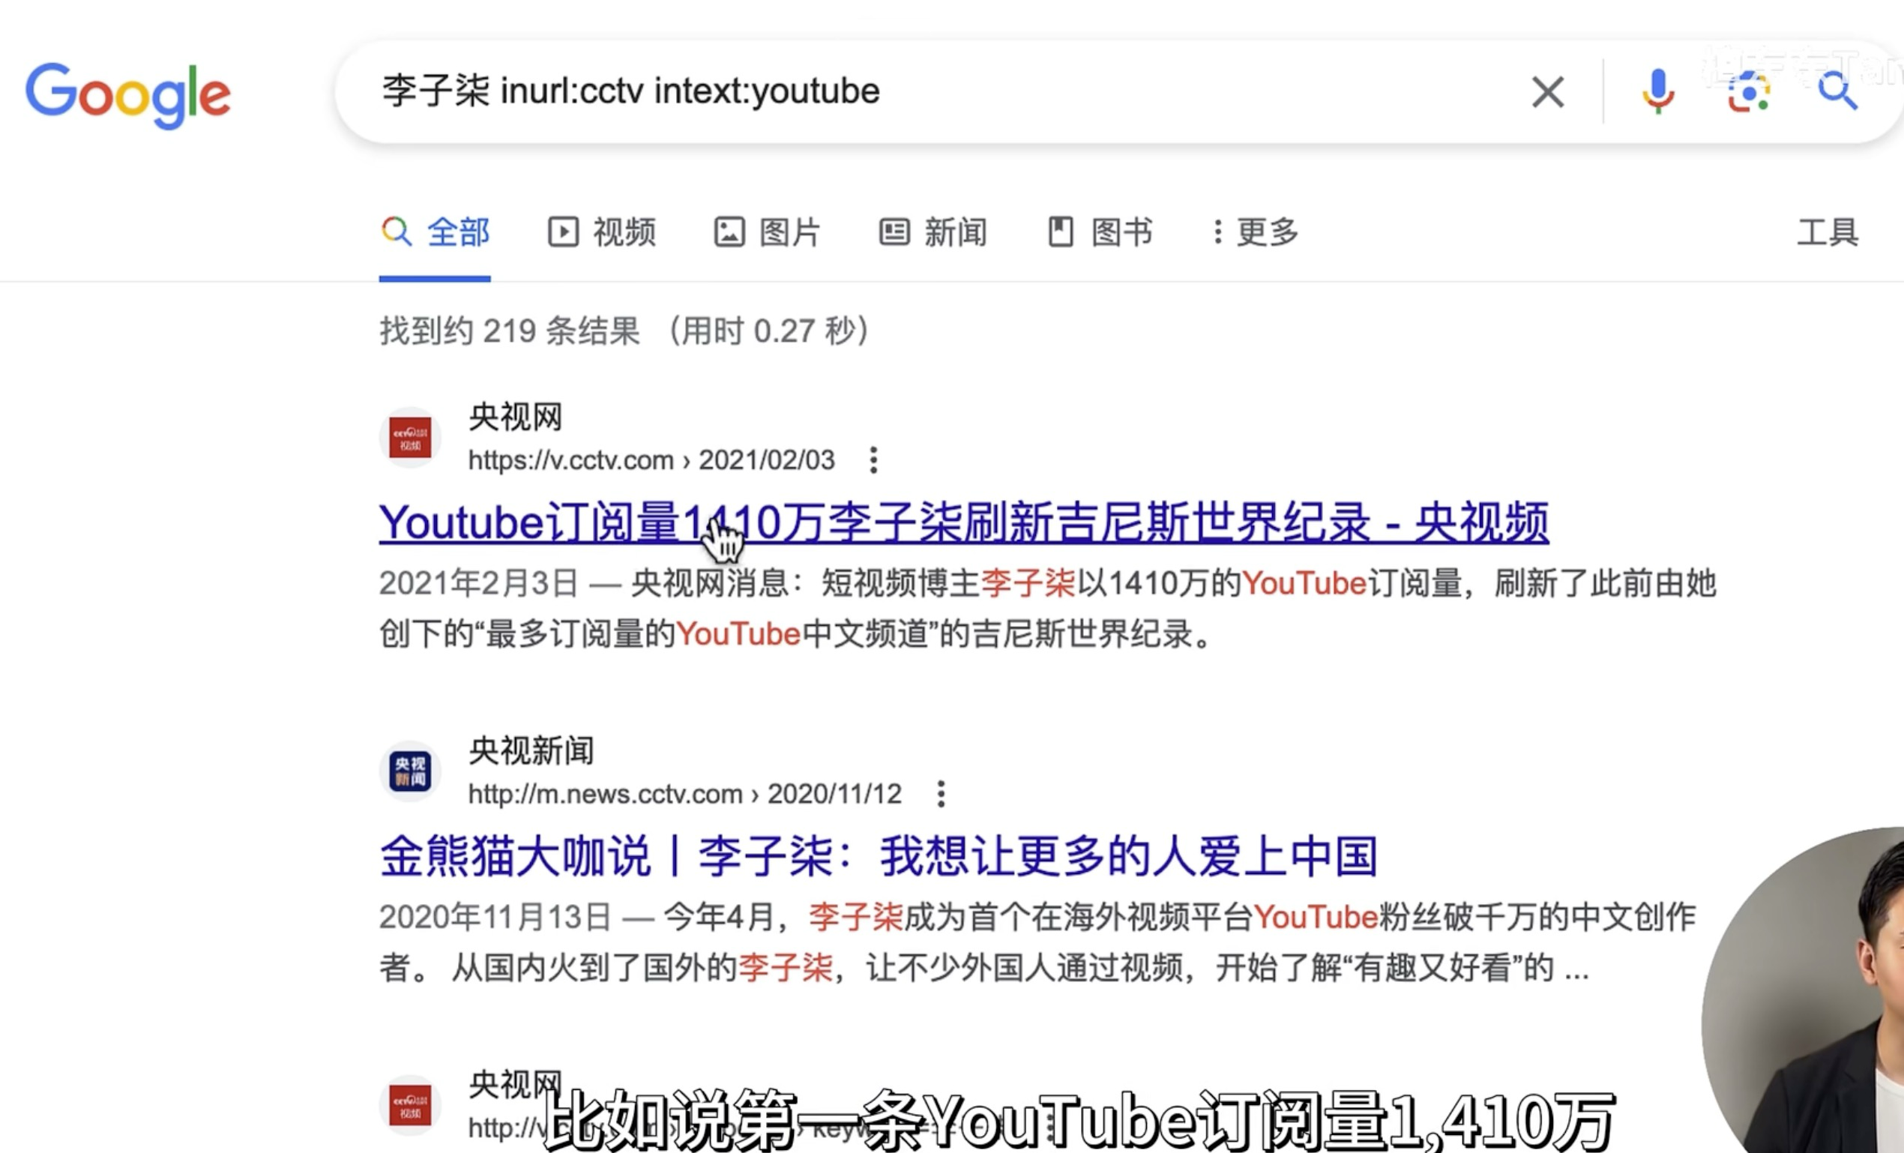1904x1153 pixels.
Task: Click the third result's 央视网 favicon
Action: [409, 1106]
